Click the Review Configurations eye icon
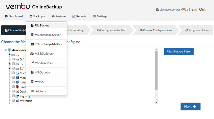Image resolution: width=214 pixels, height=119 pixels. pyautogui.click(x=141, y=30)
